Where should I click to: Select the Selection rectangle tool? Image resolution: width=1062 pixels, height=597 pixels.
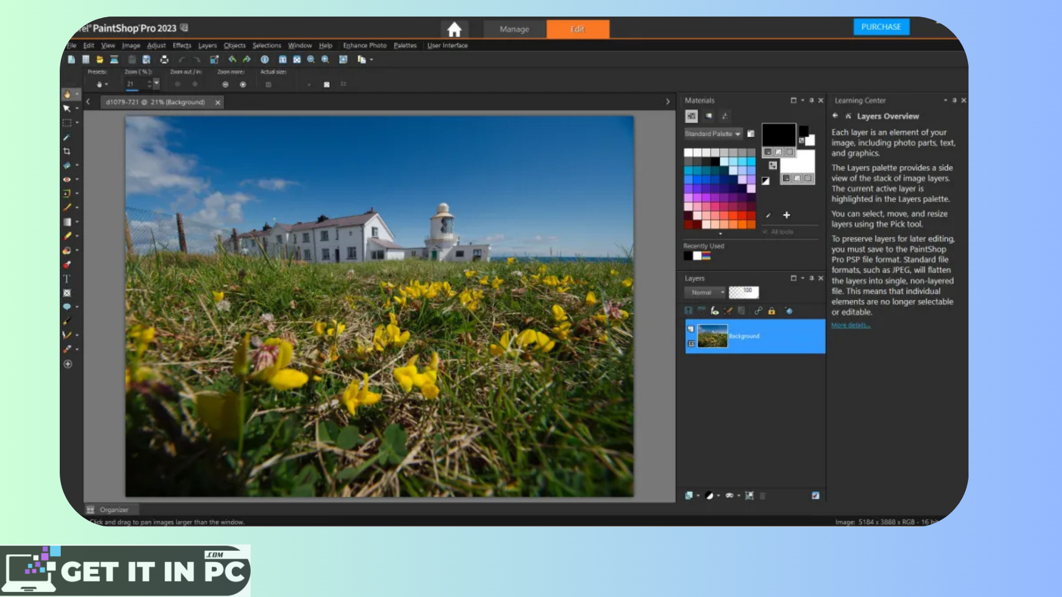(67, 123)
